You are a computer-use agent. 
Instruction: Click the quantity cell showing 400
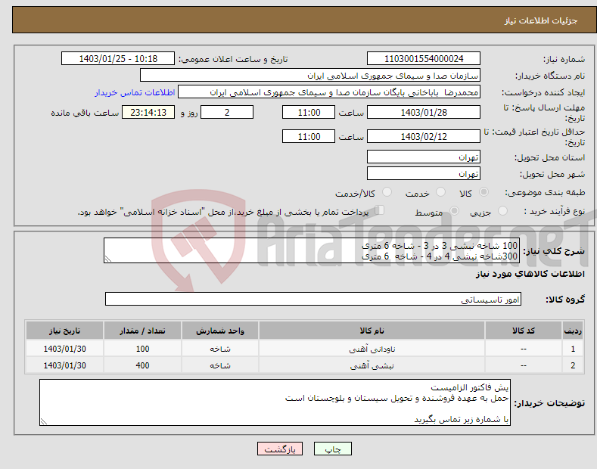(x=142, y=365)
